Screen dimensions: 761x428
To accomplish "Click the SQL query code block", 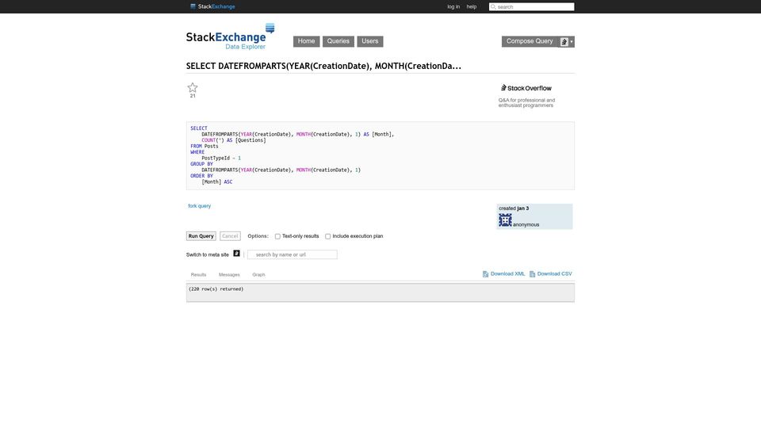I will point(380,155).
